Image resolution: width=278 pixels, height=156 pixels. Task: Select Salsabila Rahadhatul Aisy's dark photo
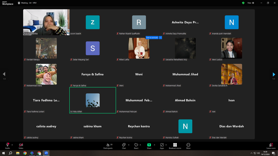pyautogui.click(x=185, y=48)
